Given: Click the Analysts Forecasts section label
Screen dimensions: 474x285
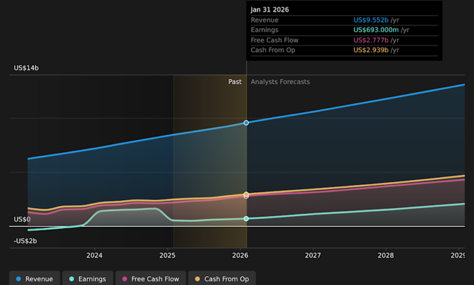Looking at the screenshot, I should pyautogui.click(x=280, y=82).
